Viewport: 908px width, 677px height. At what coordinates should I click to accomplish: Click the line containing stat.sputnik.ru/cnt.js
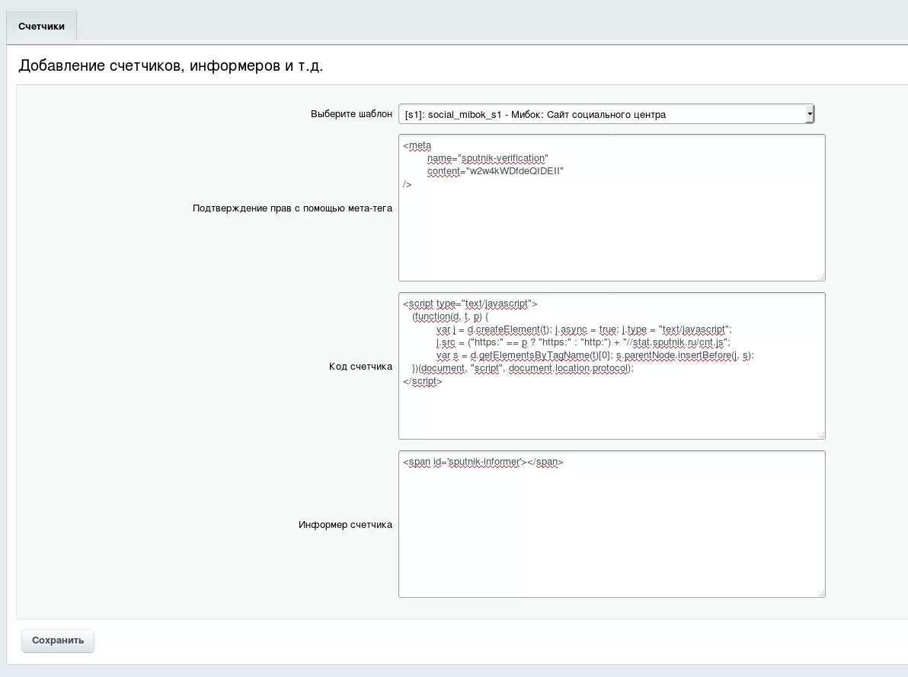[x=583, y=342]
